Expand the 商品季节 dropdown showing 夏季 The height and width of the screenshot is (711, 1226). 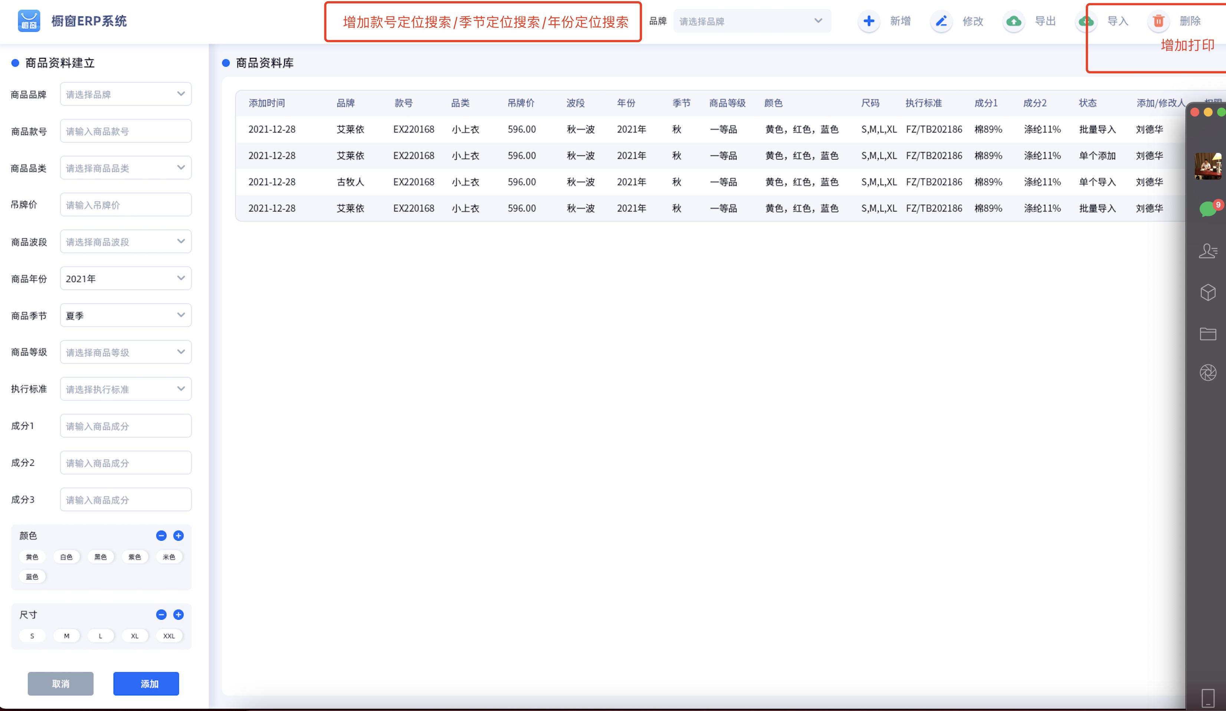pyautogui.click(x=125, y=315)
